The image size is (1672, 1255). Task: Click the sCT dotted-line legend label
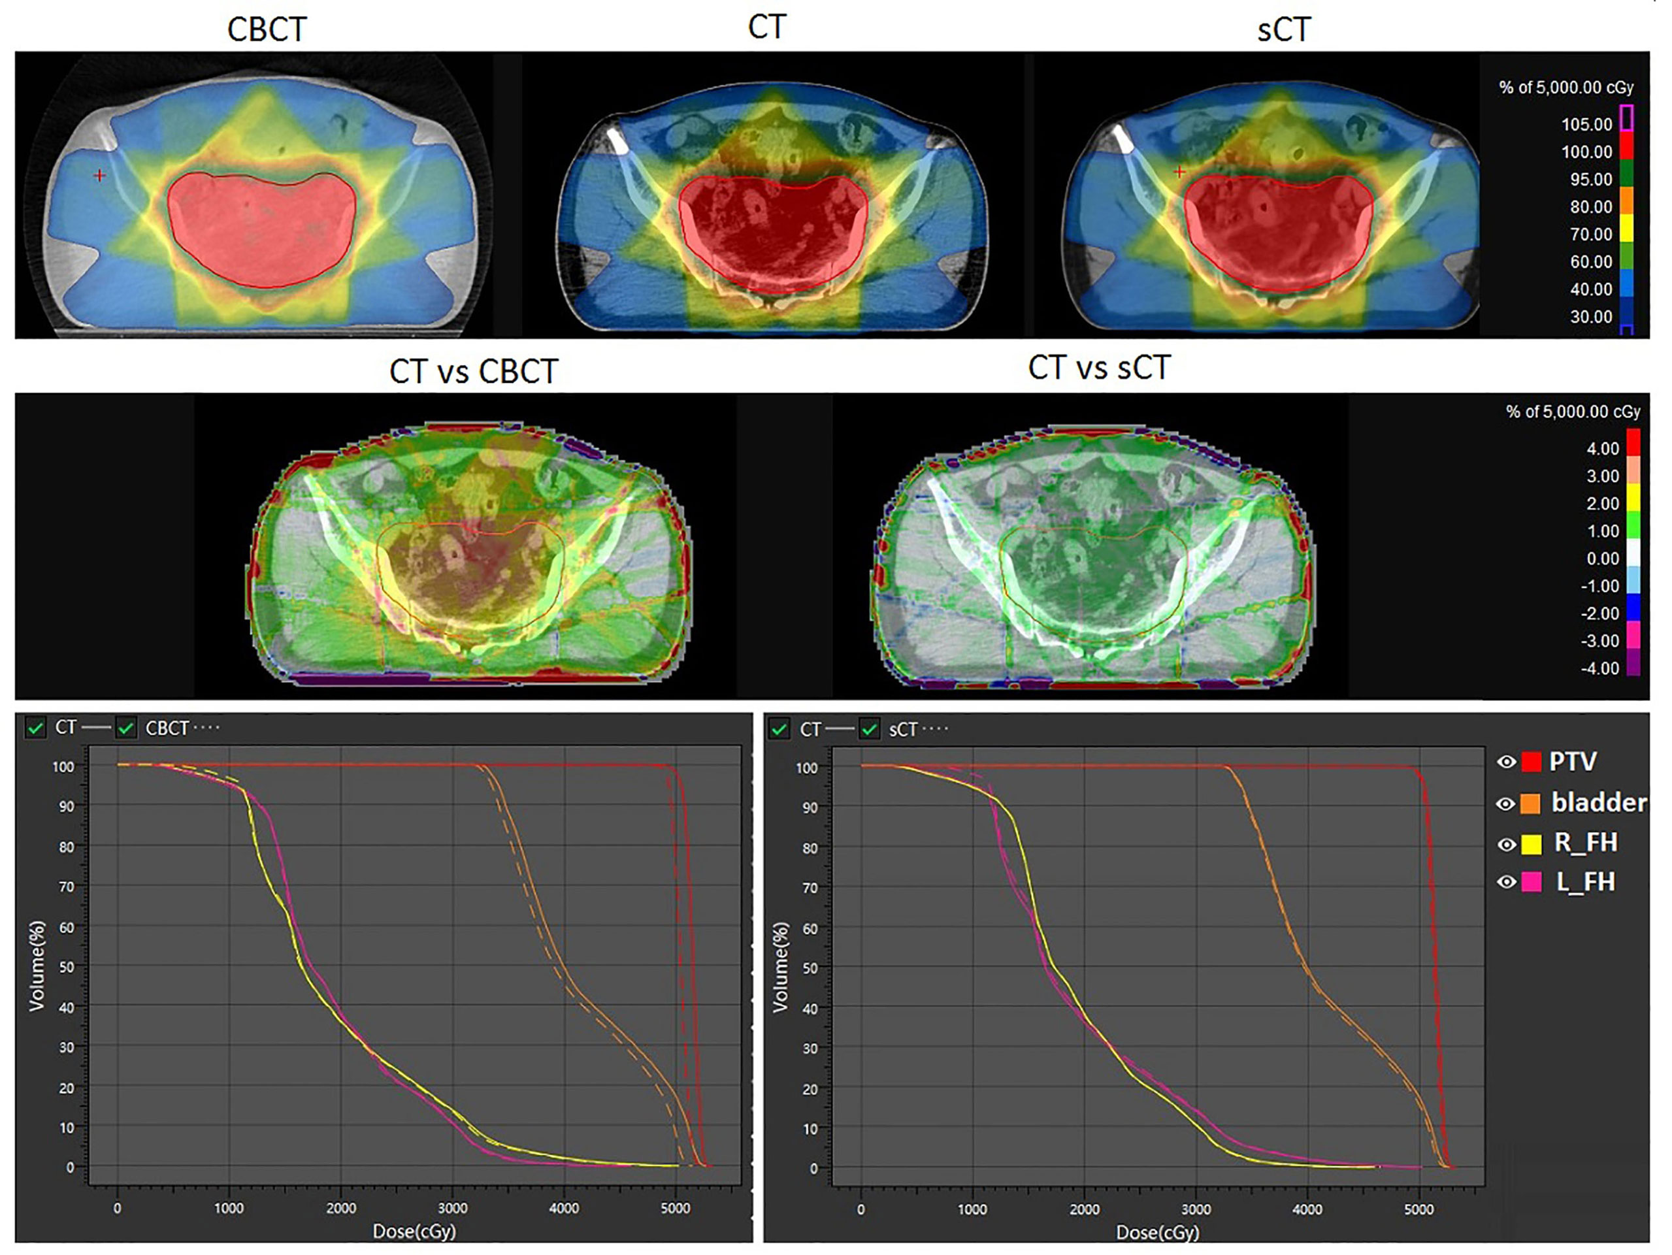917,729
